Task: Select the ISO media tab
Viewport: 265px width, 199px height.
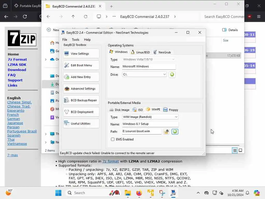Action: (138, 110)
